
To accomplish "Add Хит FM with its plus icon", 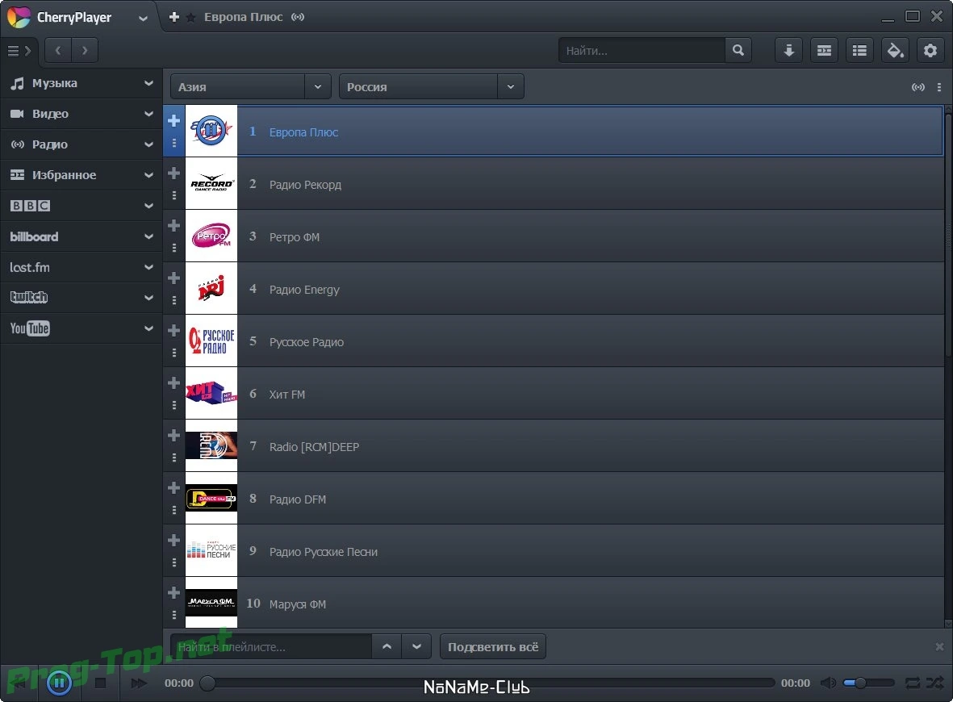I will (173, 382).
